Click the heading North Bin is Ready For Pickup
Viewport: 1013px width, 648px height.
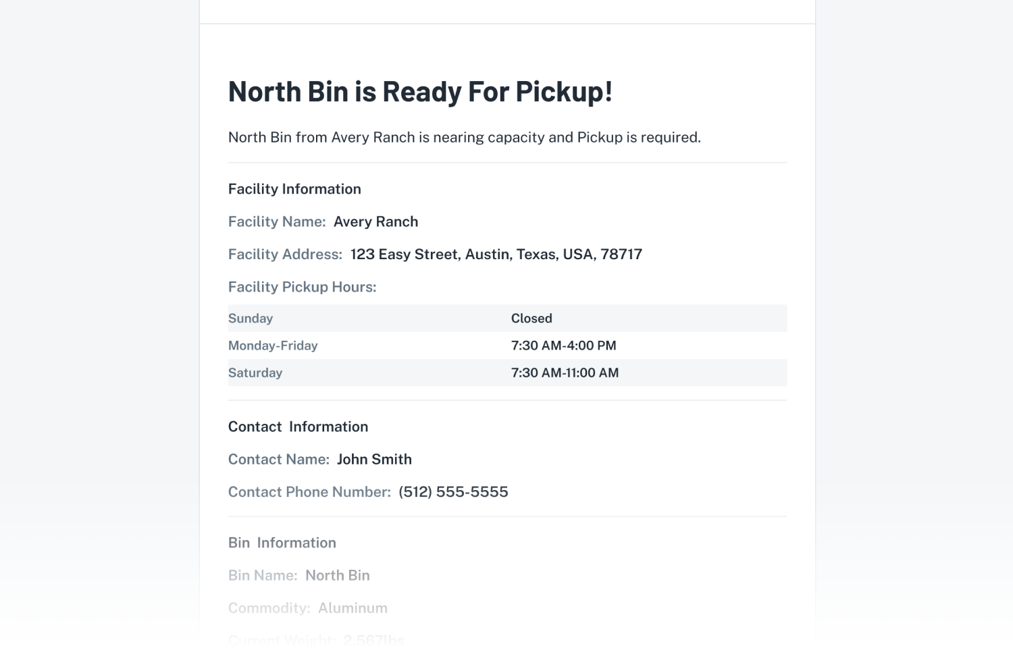[420, 92]
